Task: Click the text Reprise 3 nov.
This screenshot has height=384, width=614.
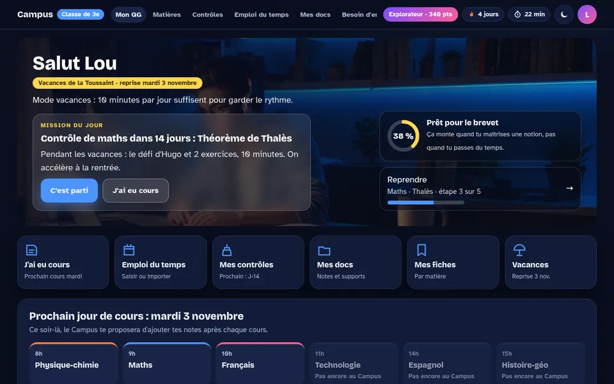Action: click(531, 276)
